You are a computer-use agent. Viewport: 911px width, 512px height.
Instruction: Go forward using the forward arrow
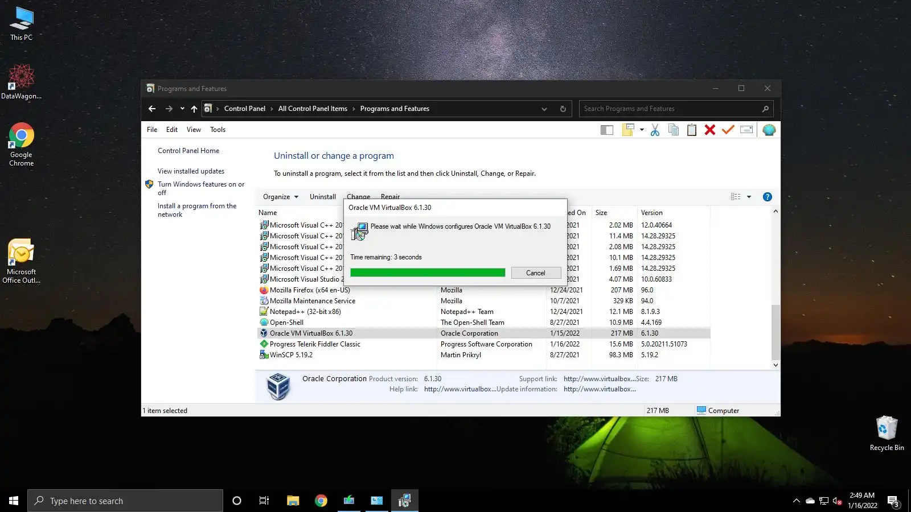pos(169,109)
